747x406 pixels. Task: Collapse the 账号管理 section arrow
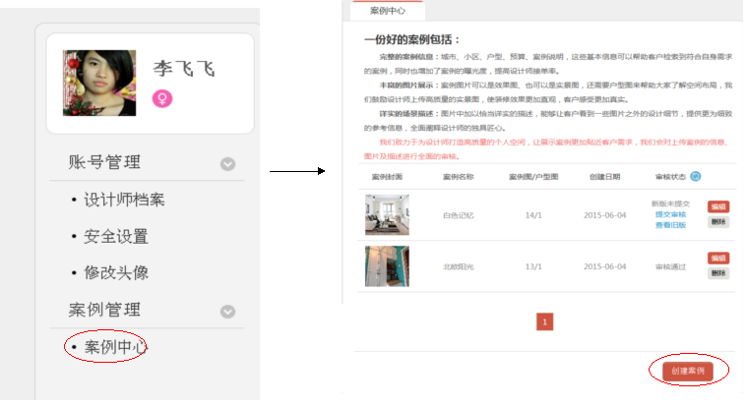227,164
